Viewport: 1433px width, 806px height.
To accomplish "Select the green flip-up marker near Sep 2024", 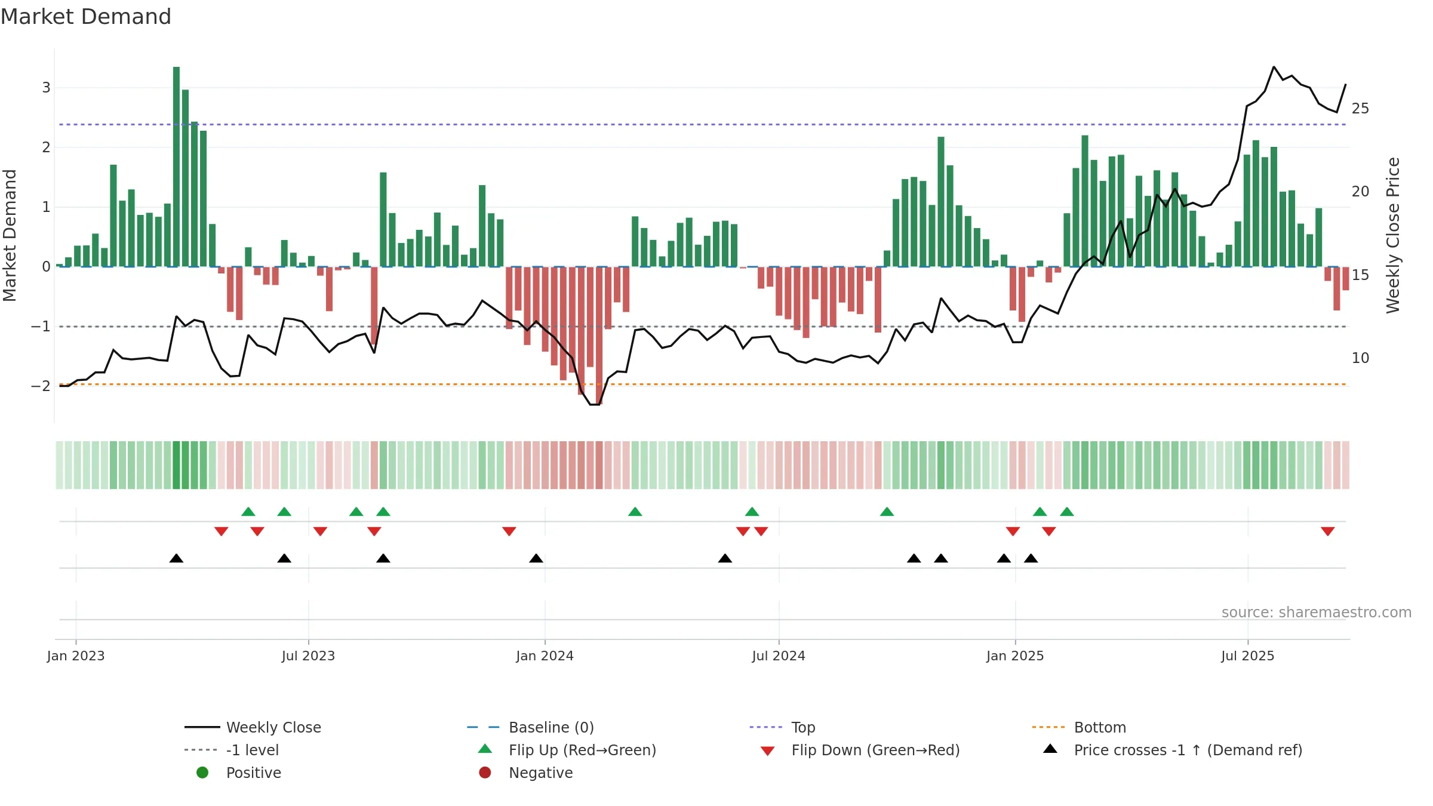I will 887,512.
